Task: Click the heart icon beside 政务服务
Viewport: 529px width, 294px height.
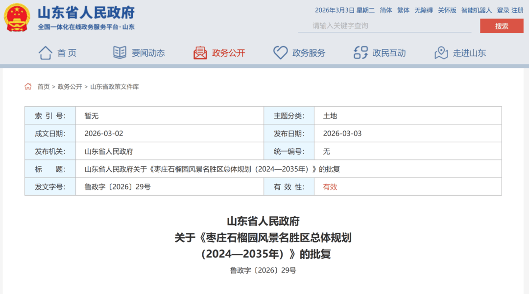Action: pyautogui.click(x=280, y=53)
